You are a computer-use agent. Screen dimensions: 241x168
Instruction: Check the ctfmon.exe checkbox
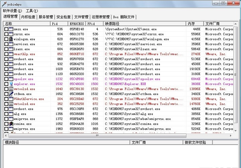(x=6, y=94)
